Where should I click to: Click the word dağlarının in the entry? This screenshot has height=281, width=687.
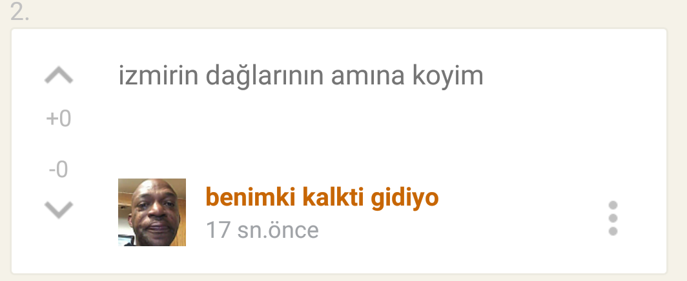[x=265, y=76]
